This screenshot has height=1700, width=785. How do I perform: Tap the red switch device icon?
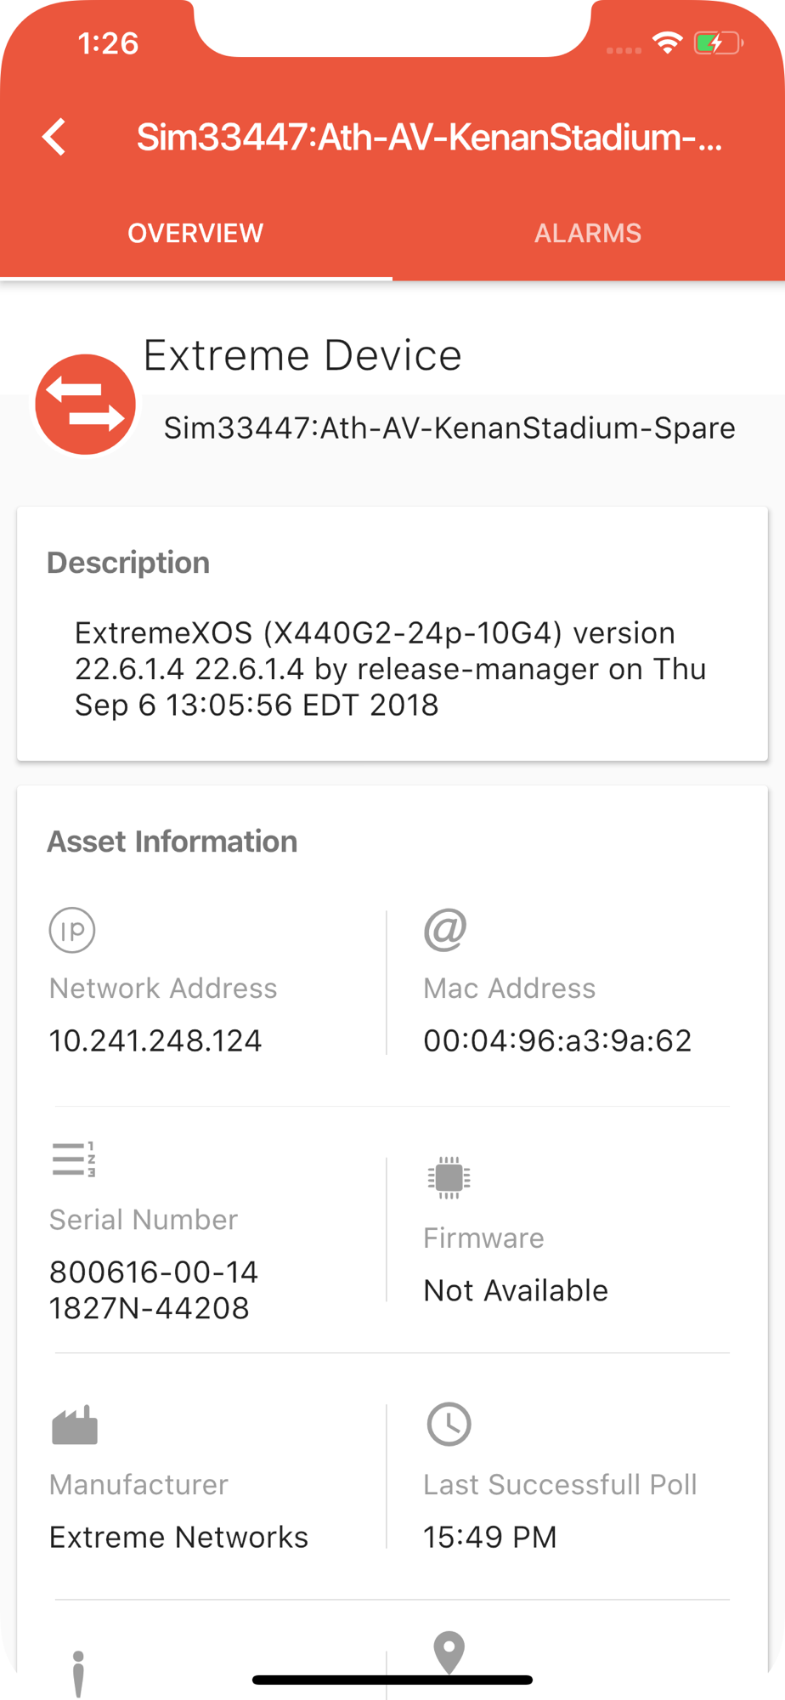[x=85, y=405]
